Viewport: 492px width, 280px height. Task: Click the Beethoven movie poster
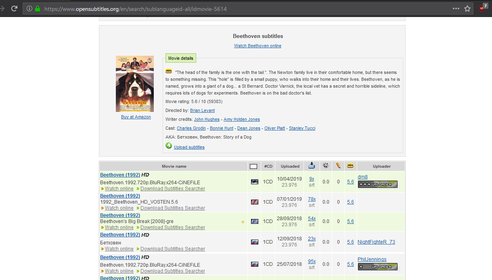coord(135,84)
